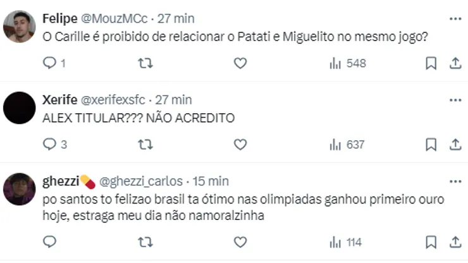Viewport: 468px width, 263px height.
Task: Like Felipe's tweet about Patati and Miguelito
Action: click(x=240, y=63)
